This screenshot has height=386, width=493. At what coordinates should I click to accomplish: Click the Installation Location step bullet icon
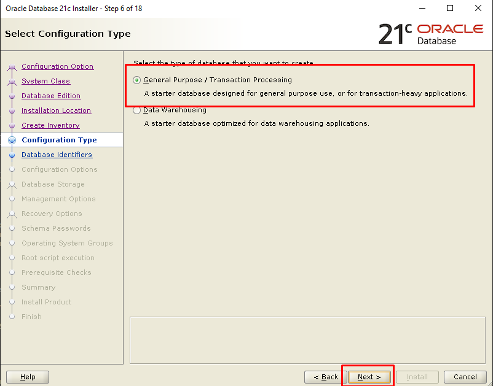click(12, 111)
